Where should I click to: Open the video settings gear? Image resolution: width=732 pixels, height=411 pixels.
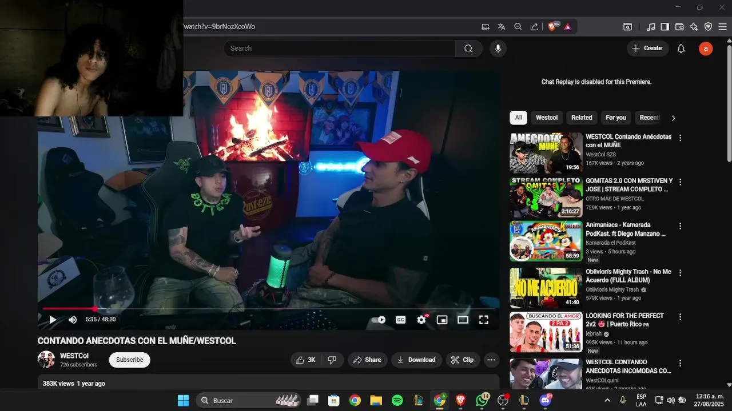[x=421, y=320]
